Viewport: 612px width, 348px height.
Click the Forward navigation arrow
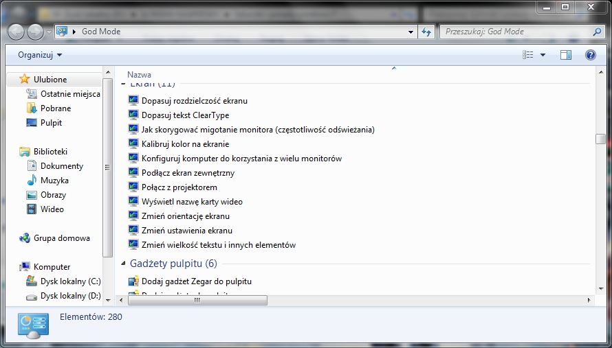pos(36,32)
